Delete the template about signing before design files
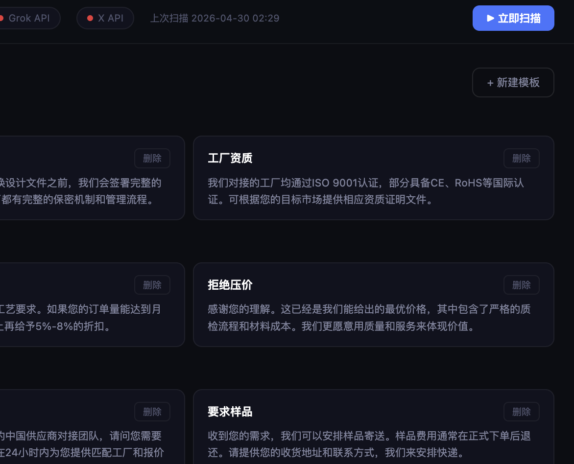The image size is (574, 464). pyautogui.click(x=152, y=158)
